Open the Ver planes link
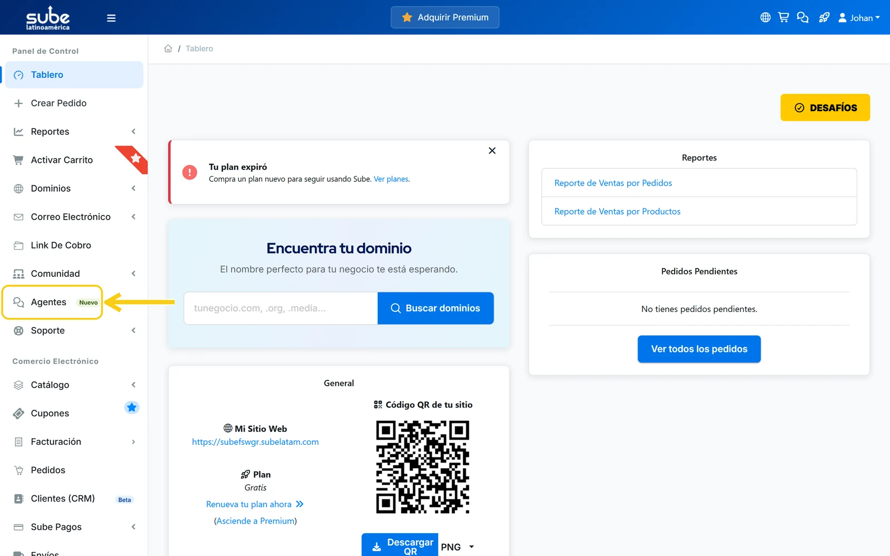The image size is (890, 556). coord(391,179)
